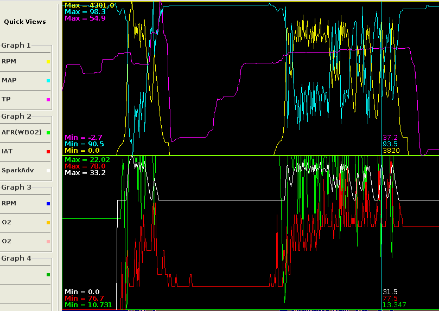Open the RPM field selector in Graph 1

tap(22, 62)
